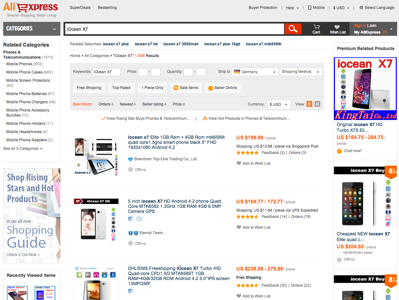The image size is (399, 300).
Task: Sort results by Orders
Action: point(106,104)
